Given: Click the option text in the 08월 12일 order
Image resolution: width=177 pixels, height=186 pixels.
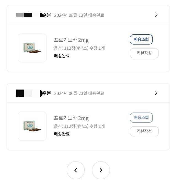Looking at the screenshot, I should pyautogui.click(x=79, y=48).
